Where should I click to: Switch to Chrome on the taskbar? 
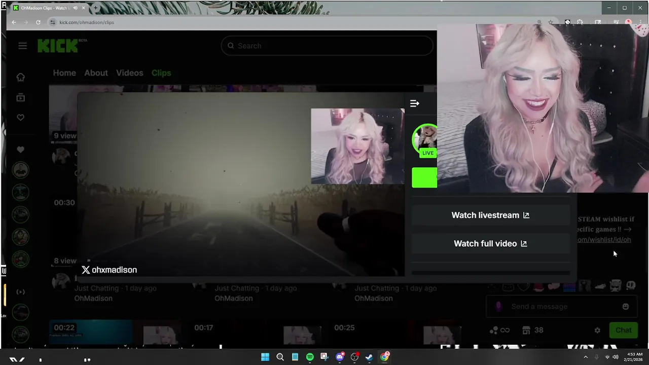pyautogui.click(x=385, y=357)
